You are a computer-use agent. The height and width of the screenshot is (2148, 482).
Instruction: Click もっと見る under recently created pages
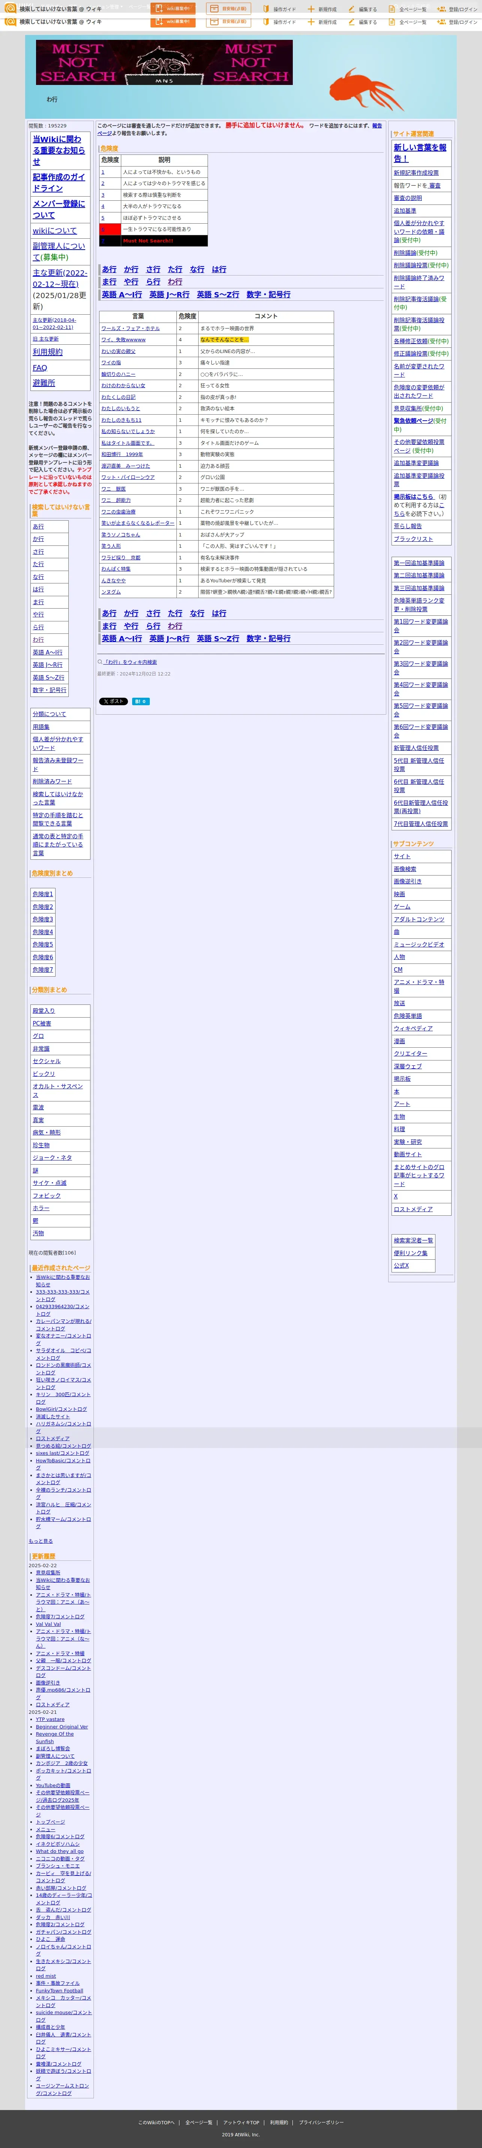click(41, 1541)
